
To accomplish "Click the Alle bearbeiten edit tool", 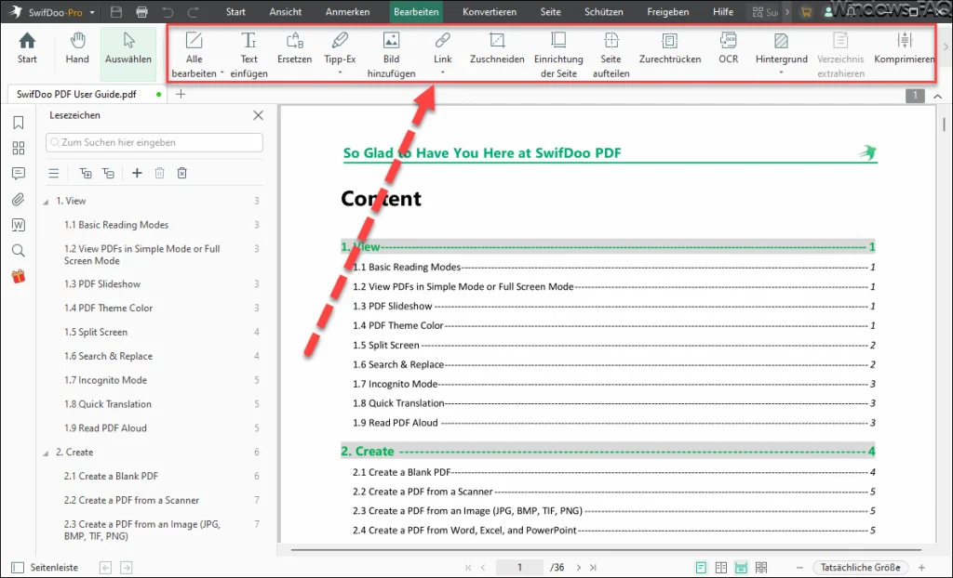I will click(194, 41).
